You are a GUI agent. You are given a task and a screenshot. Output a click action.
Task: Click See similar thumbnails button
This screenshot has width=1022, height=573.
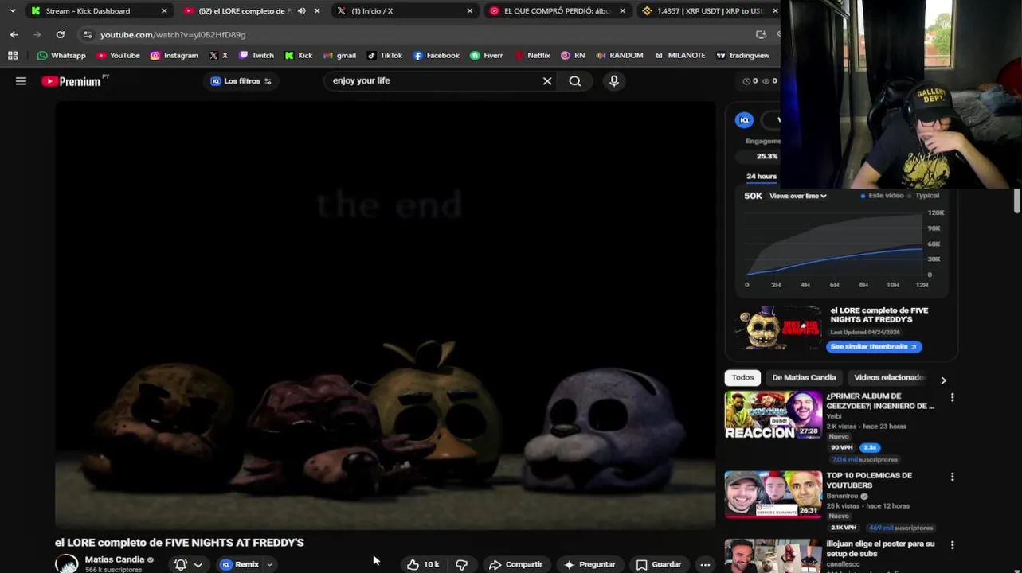coord(874,346)
